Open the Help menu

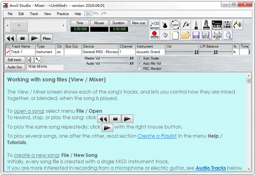pos(78,14)
